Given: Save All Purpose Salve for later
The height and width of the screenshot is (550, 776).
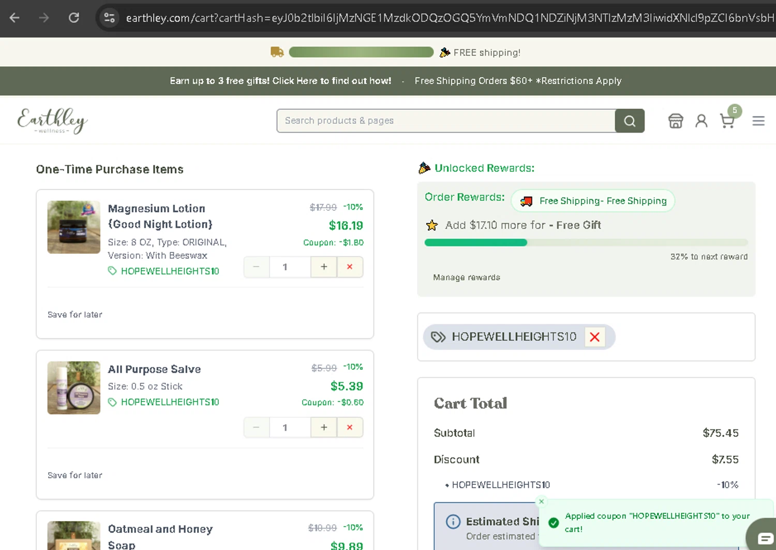Looking at the screenshot, I should [x=75, y=475].
